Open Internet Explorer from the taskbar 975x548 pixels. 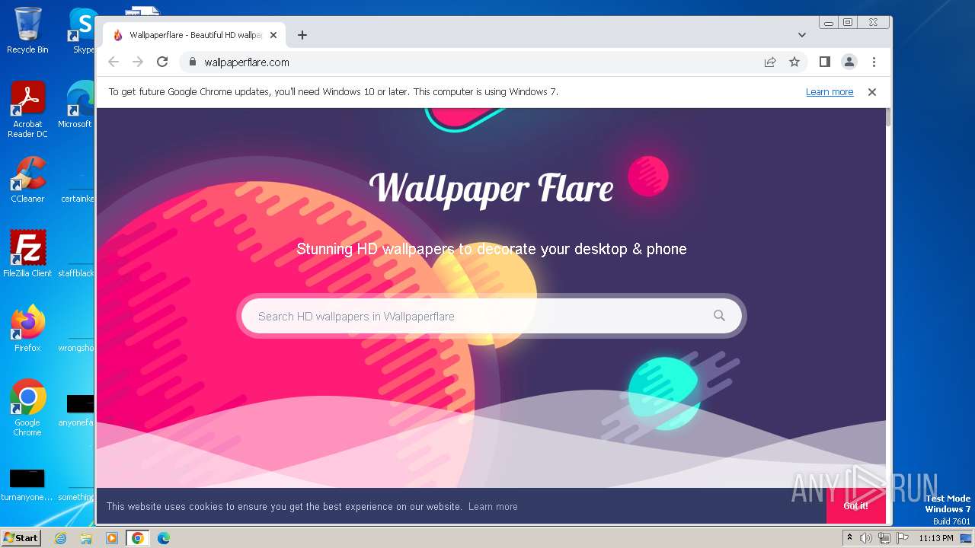(60, 538)
